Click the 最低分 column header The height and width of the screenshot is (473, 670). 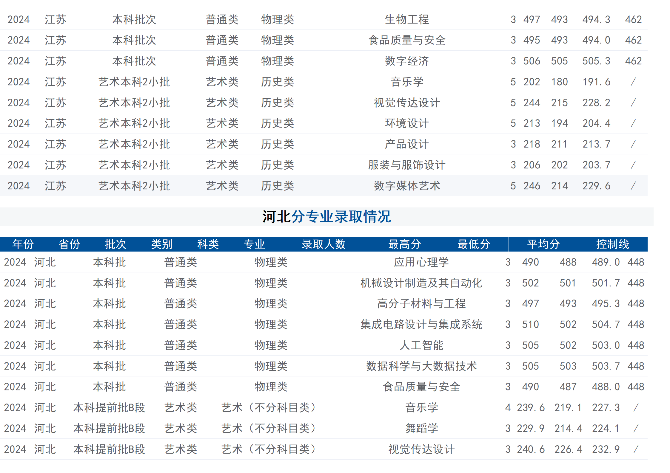473,244
